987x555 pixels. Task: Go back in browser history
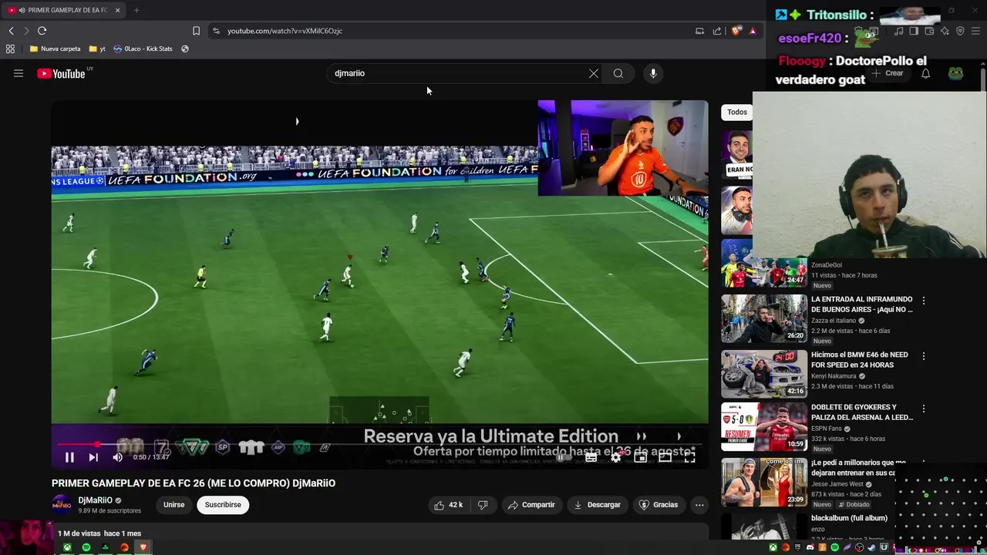11,31
